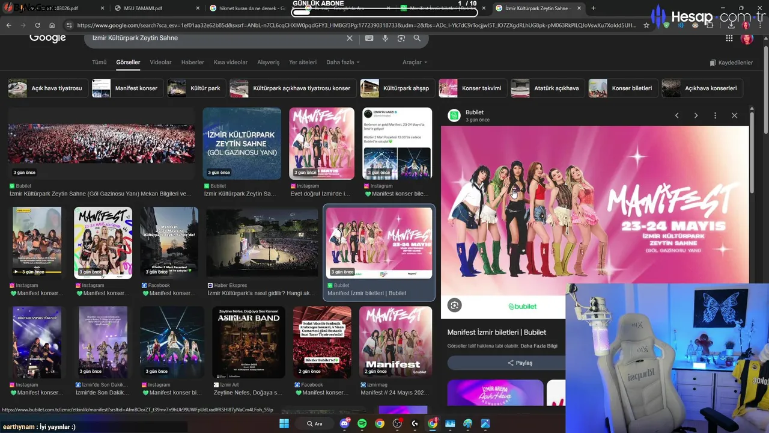Open the Google account avatar

(x=747, y=38)
